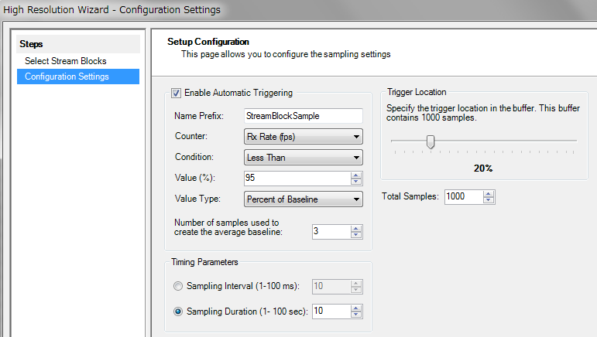Screen dimensions: 597x337
Task: Click the Value (%) input field
Action: tap(297, 179)
